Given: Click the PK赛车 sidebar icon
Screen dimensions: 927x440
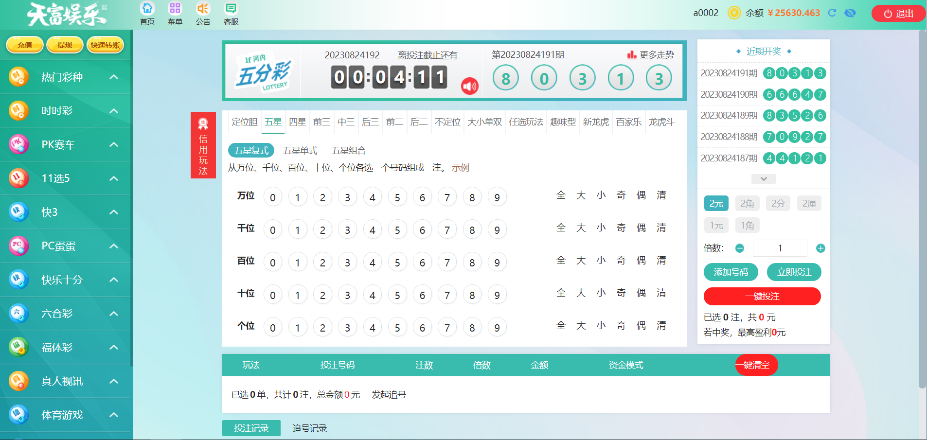Looking at the screenshot, I should pyautogui.click(x=18, y=144).
